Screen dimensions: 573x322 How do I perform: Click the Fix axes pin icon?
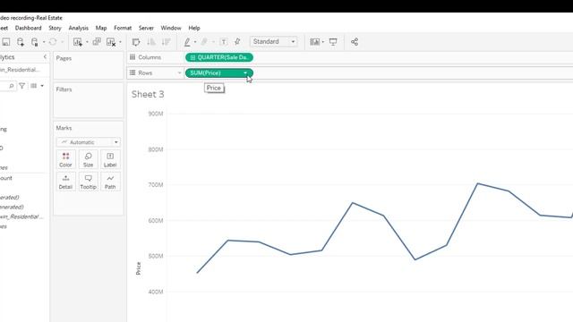237,42
